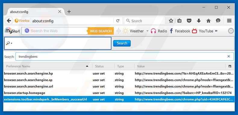
Task: Open the Facebook toolbar link
Action: coord(183,31)
